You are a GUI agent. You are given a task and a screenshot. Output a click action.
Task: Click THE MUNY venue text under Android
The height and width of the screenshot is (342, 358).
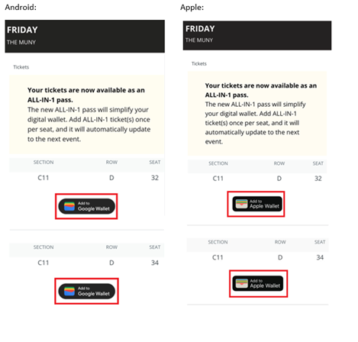point(21,42)
